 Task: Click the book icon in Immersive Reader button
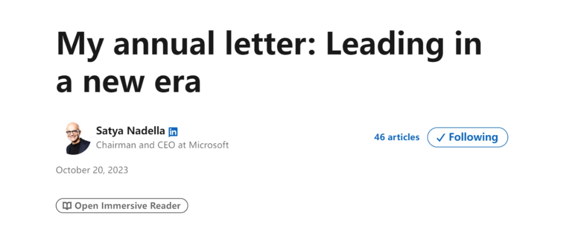point(67,206)
